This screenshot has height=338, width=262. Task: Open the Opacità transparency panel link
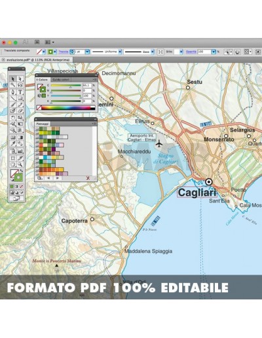pos(191,52)
